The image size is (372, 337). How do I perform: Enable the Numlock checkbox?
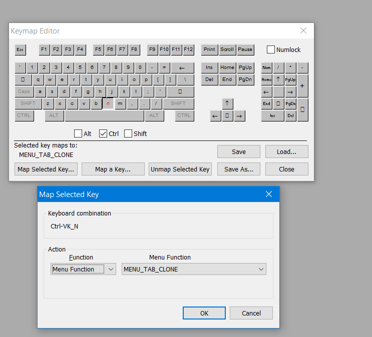pos(271,49)
